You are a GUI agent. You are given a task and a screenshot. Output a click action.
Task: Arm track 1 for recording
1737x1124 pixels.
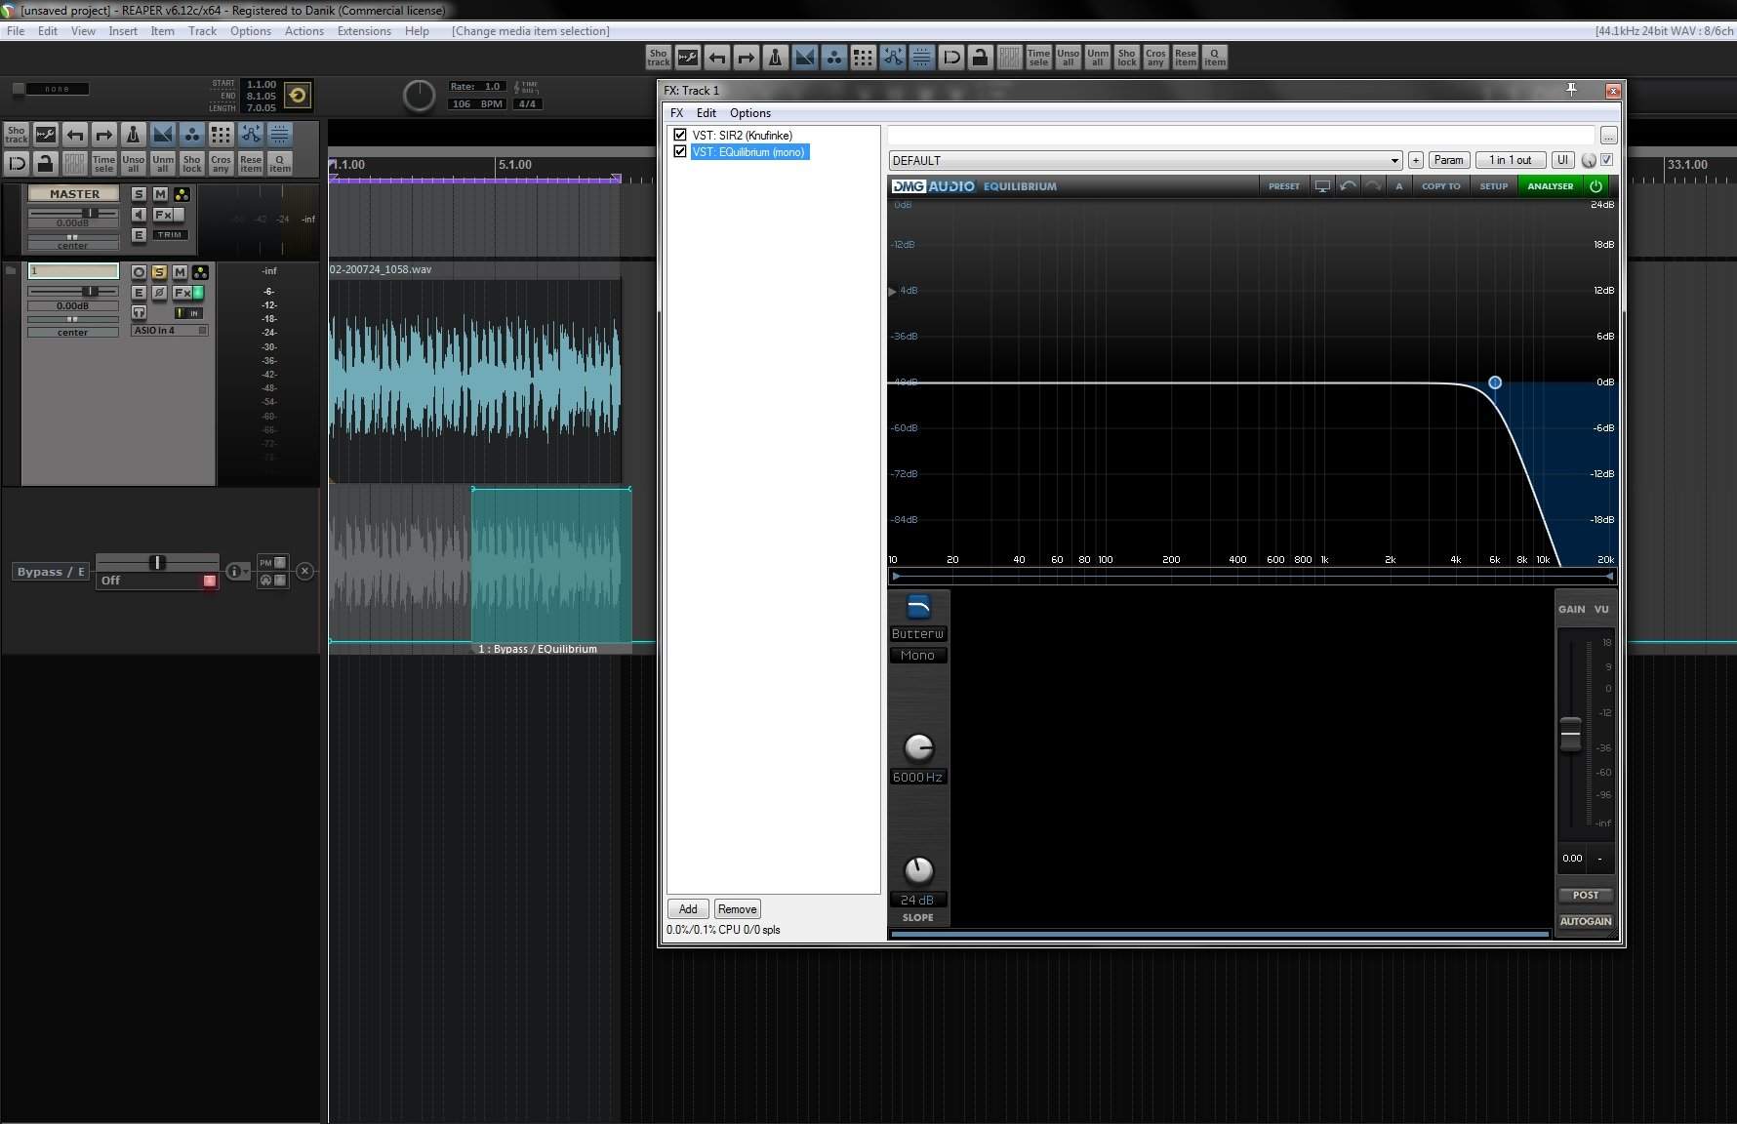tap(139, 272)
